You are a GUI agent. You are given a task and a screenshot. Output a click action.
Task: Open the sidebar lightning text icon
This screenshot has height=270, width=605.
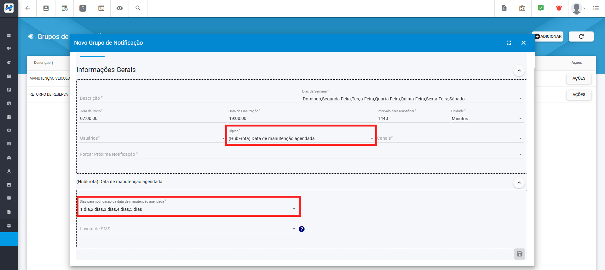click(9, 49)
